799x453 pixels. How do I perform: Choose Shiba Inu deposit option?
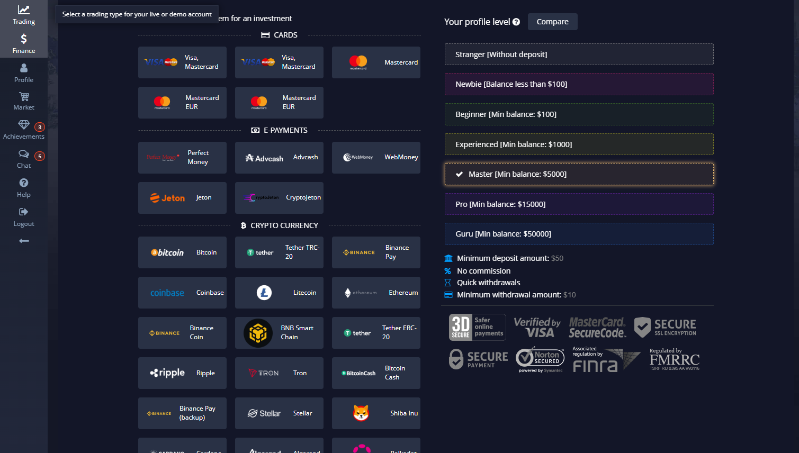tap(376, 413)
